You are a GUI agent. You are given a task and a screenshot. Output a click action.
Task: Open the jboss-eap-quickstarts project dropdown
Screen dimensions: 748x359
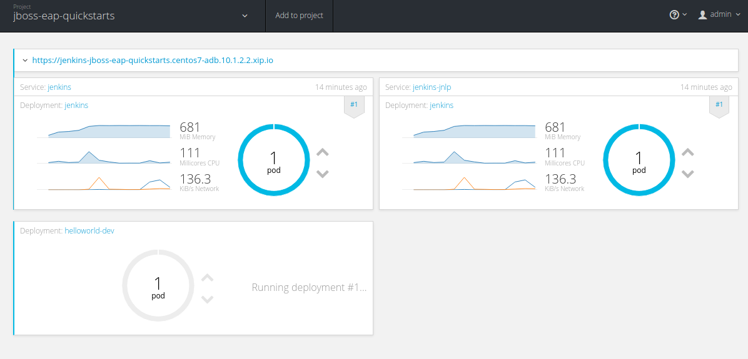coord(131,16)
